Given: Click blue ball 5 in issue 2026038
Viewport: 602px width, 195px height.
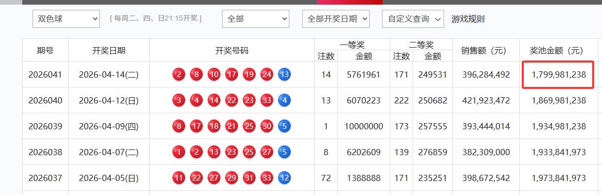Looking at the screenshot, I should pos(284,153).
